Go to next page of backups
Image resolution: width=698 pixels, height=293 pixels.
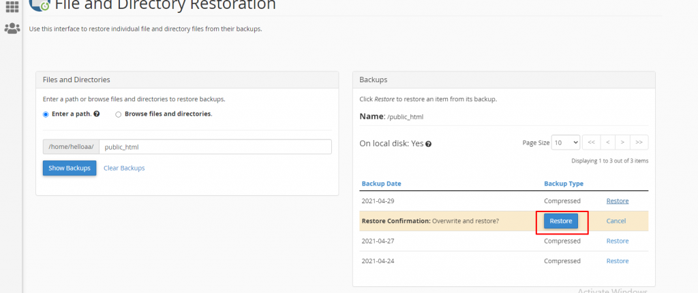(x=622, y=142)
